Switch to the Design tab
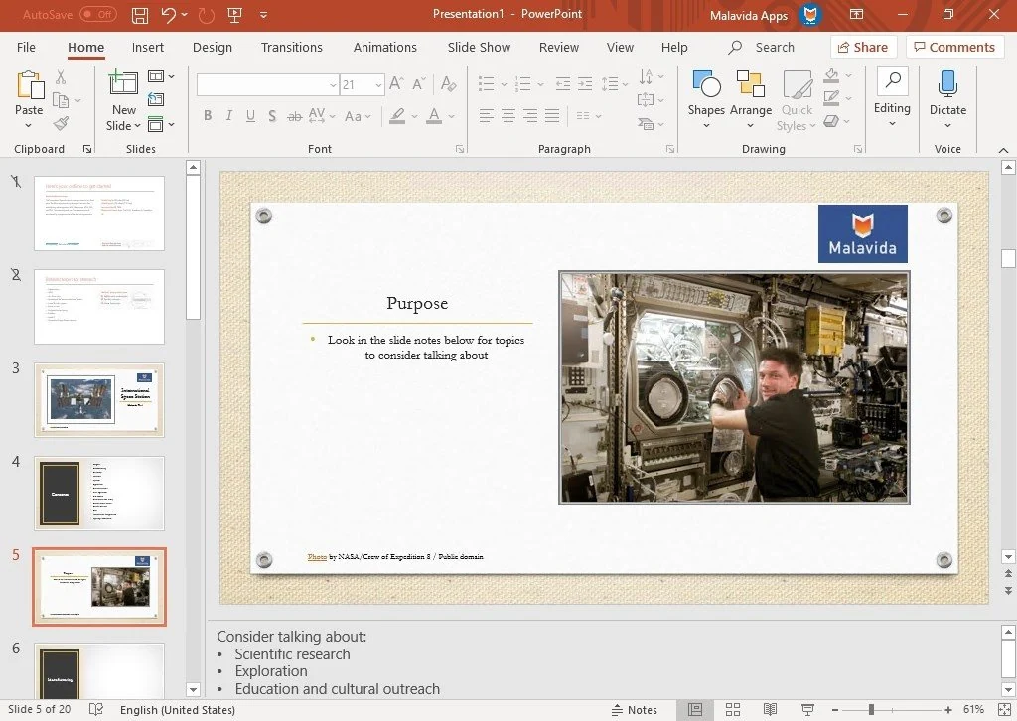 tap(213, 48)
